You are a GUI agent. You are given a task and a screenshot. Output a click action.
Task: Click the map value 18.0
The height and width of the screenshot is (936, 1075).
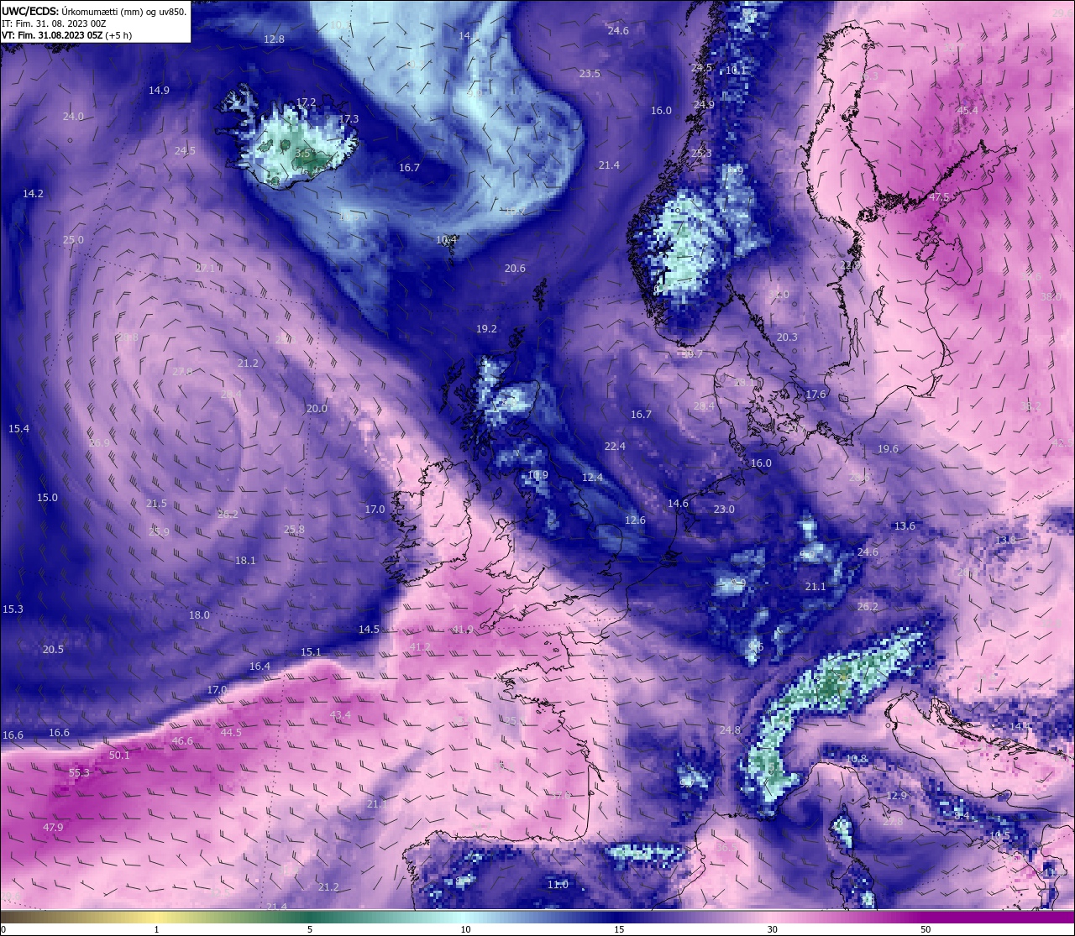[x=199, y=615]
